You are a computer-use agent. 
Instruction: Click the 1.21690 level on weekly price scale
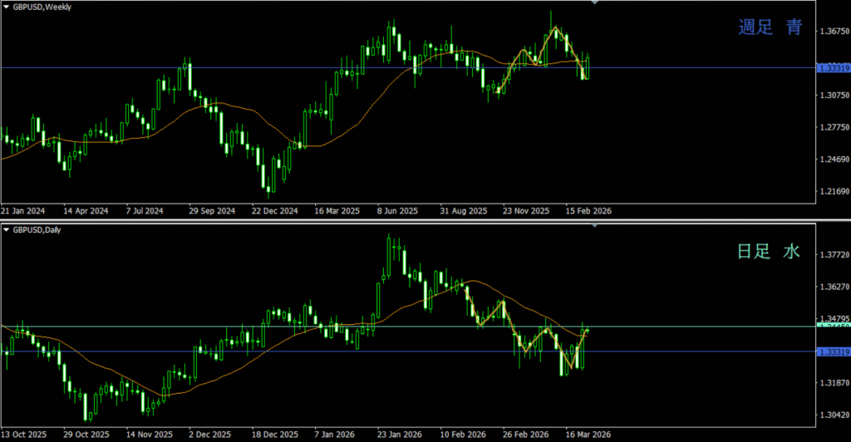tap(833, 191)
